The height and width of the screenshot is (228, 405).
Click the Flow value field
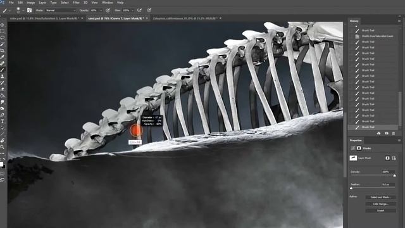tap(126, 10)
